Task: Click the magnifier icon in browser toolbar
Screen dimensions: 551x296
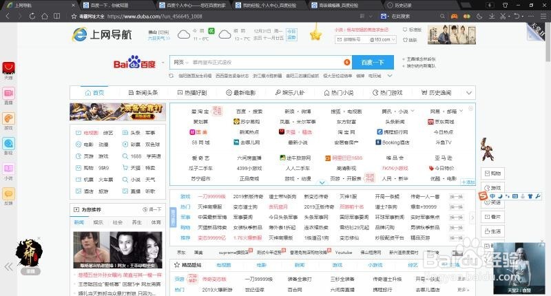Action: click(x=442, y=16)
